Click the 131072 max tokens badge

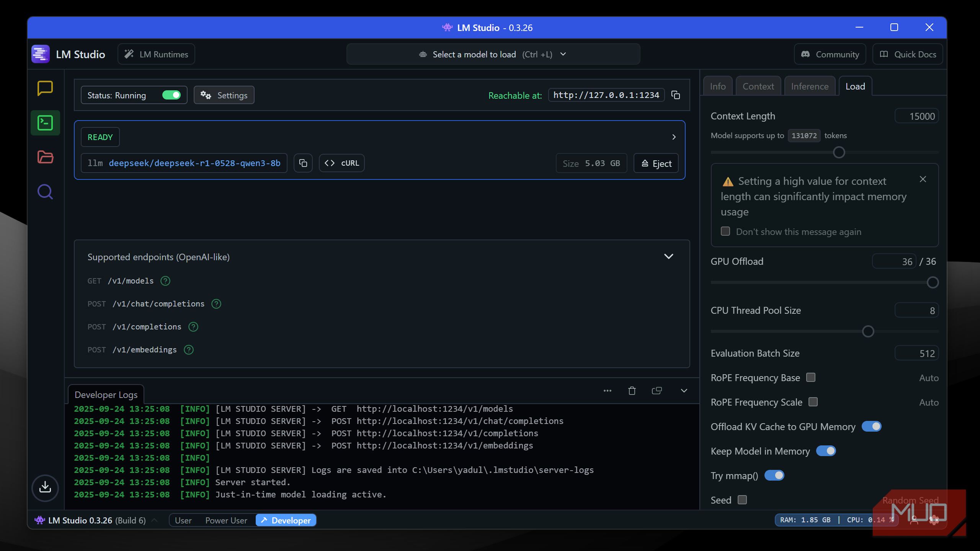tap(804, 135)
